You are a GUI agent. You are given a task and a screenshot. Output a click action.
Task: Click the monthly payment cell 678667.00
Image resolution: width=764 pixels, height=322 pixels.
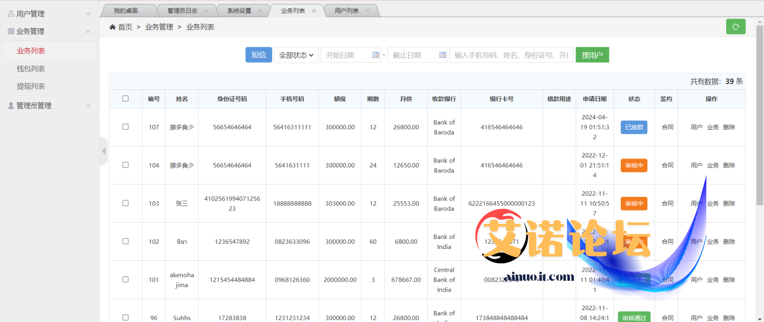click(406, 280)
